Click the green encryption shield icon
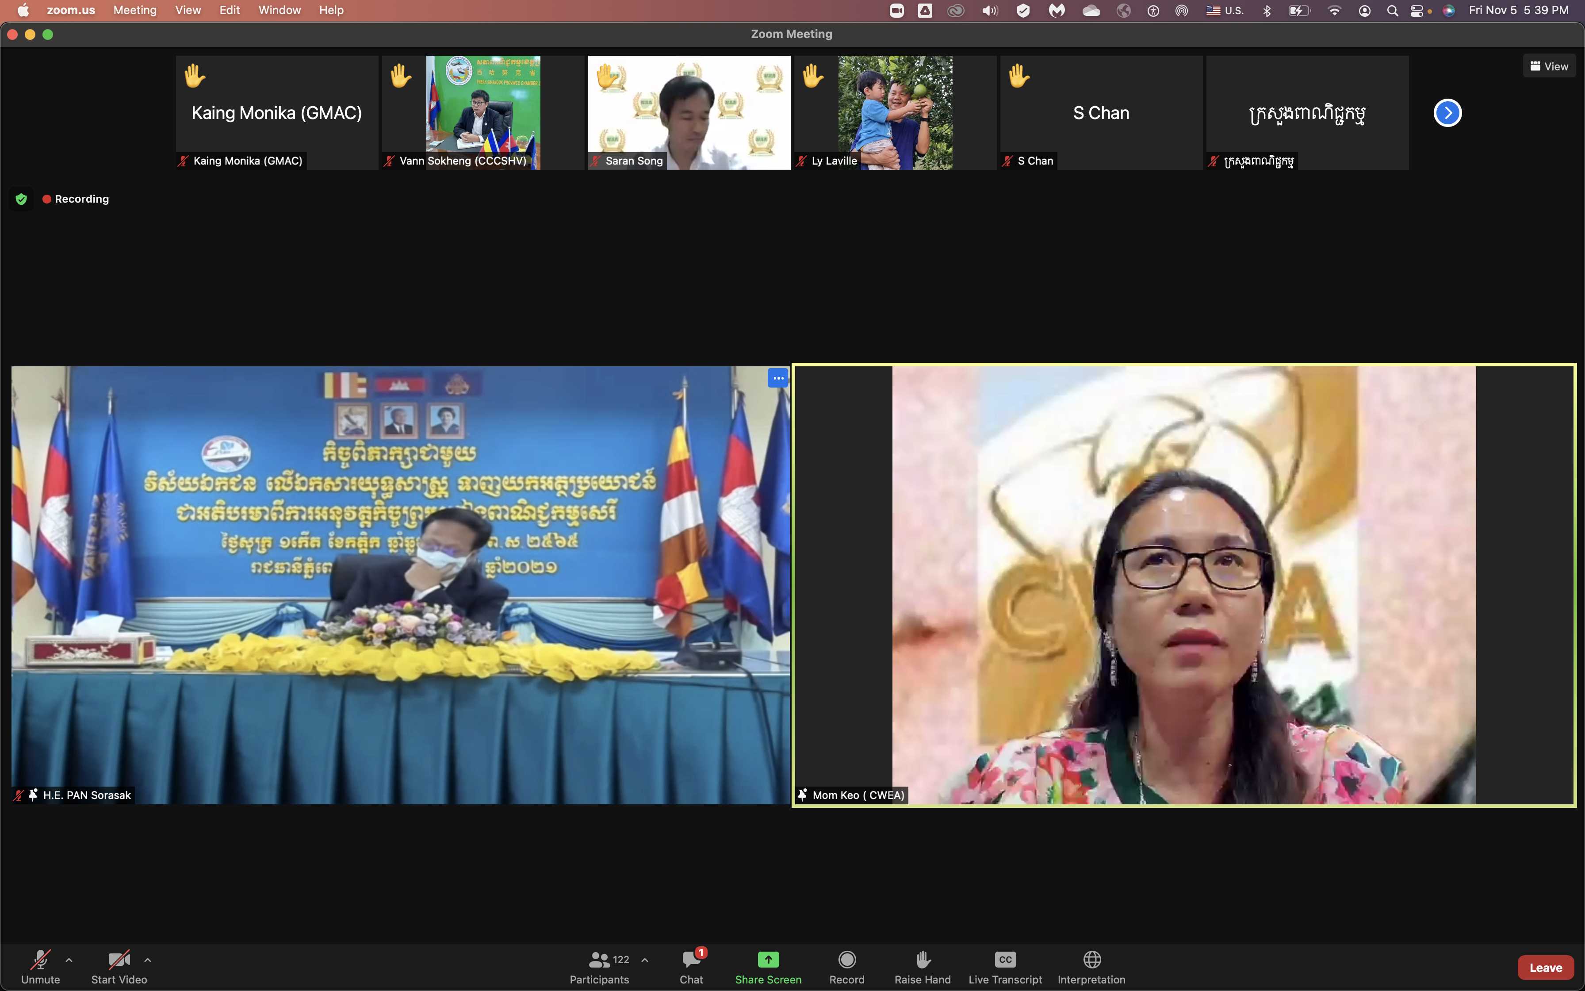1585x991 pixels. (21, 199)
